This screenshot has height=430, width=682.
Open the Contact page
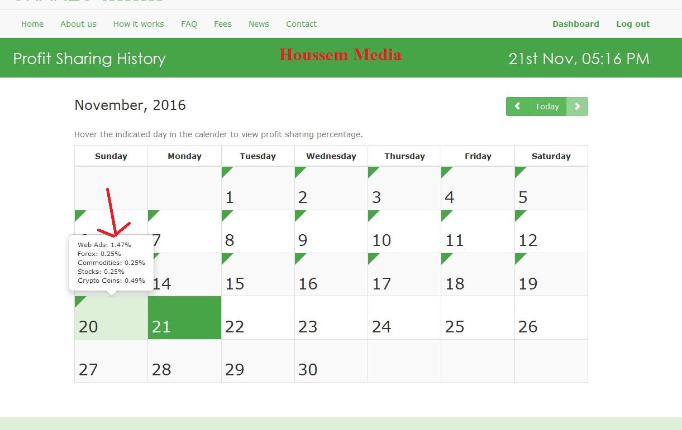tap(301, 24)
